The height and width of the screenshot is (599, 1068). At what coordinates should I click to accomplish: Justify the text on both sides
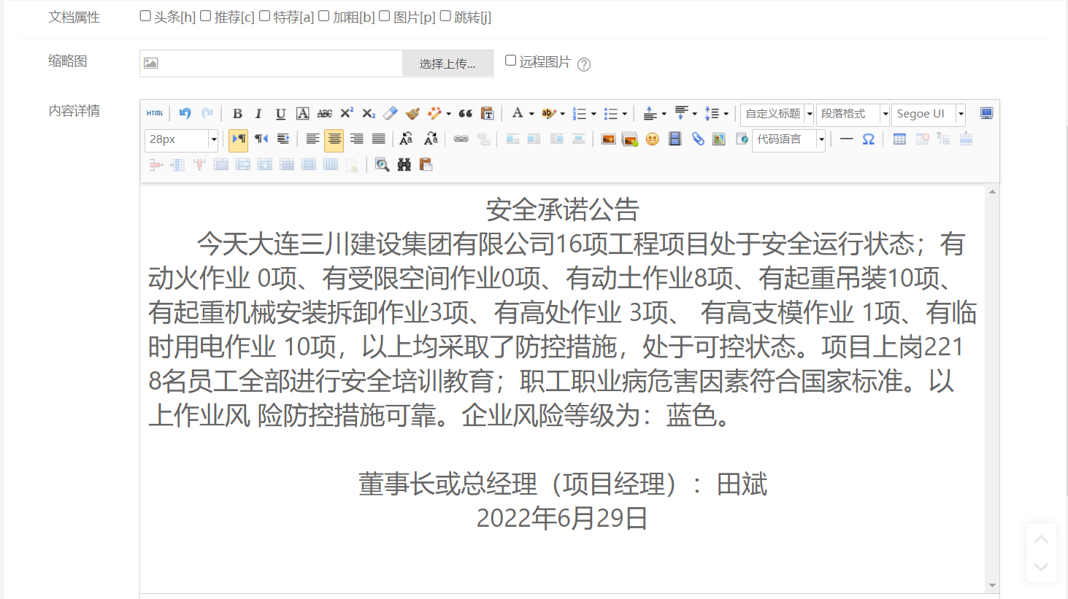[378, 139]
